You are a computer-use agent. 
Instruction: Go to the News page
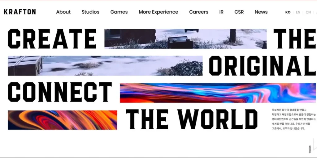click(261, 12)
